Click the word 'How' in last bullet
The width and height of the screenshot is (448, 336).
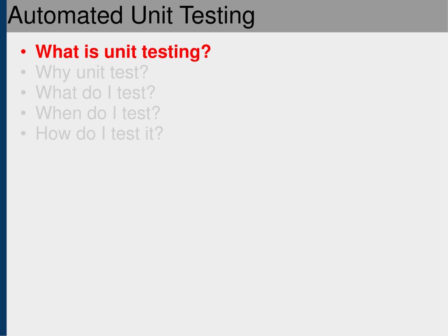pos(53,134)
